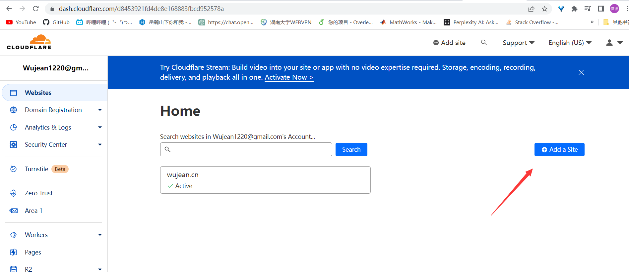Screen dimensions: 629x272
Task: Show more bookmarks with the double chevron
Action: coord(592,22)
